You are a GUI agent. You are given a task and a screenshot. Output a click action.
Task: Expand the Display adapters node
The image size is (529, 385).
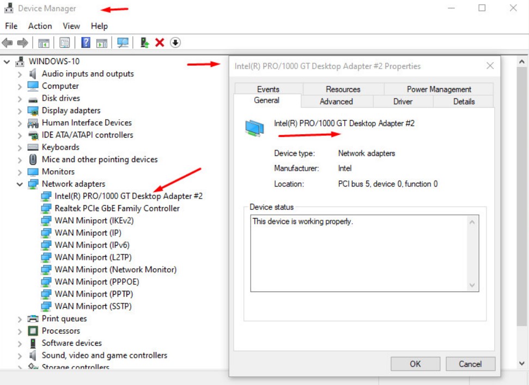20,111
